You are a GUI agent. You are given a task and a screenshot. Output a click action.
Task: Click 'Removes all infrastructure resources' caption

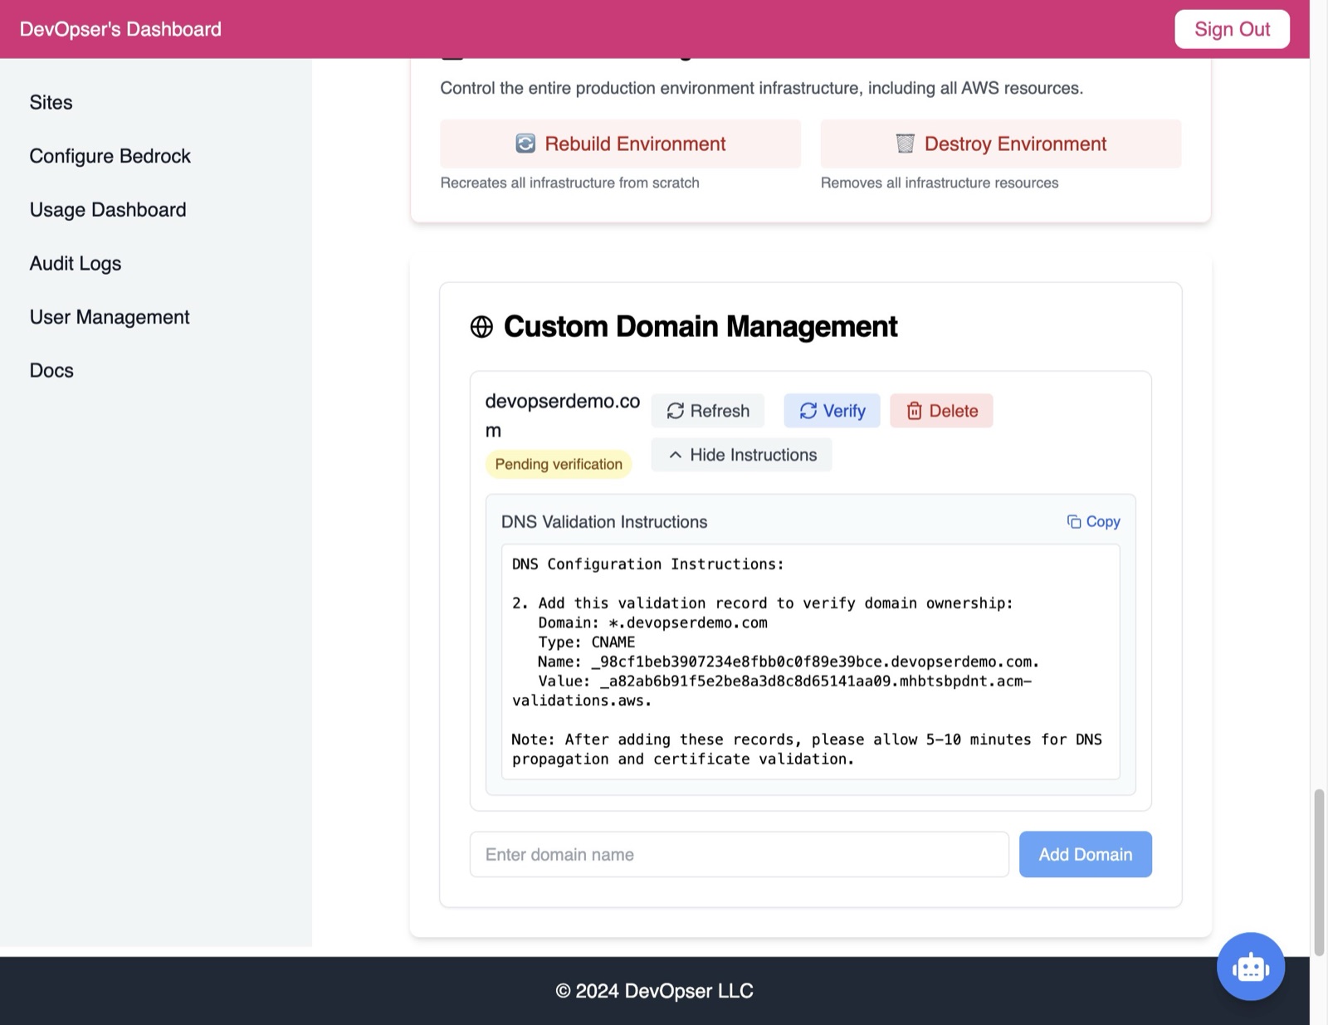[x=940, y=183]
